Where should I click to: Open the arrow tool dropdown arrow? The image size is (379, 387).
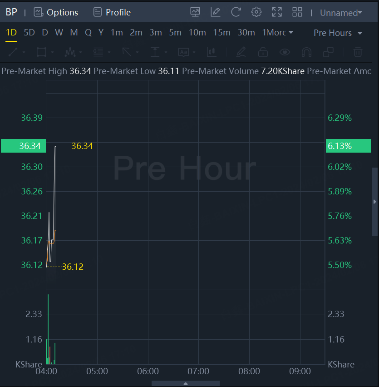pos(138,52)
